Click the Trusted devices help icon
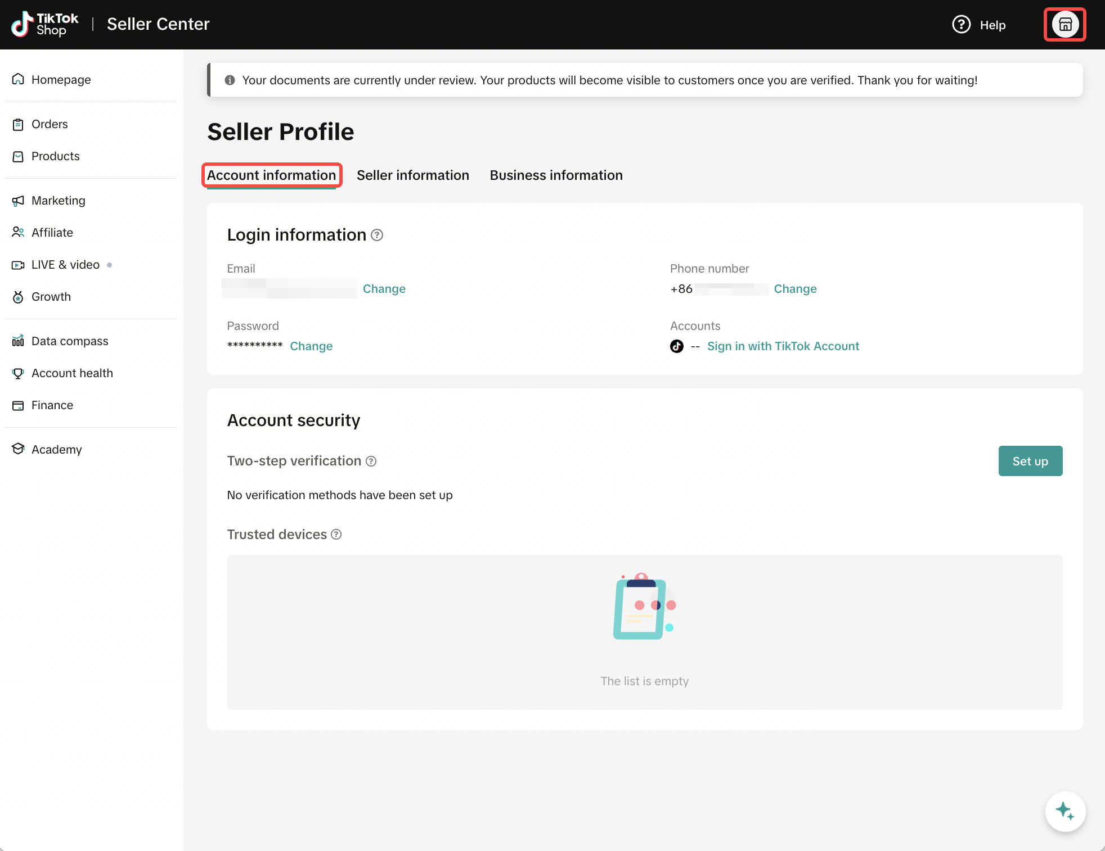This screenshot has width=1105, height=851. (x=336, y=534)
